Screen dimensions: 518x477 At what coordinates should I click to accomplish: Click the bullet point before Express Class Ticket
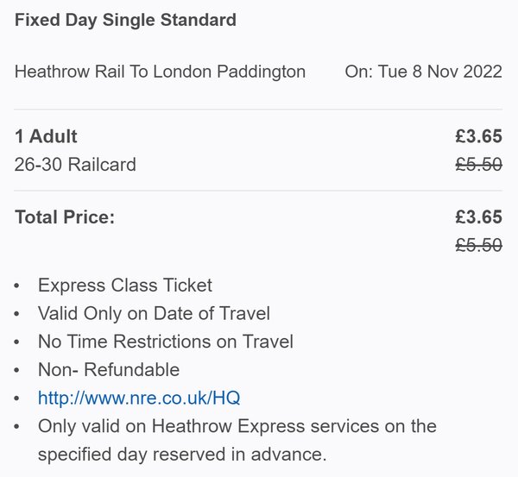coord(17,286)
